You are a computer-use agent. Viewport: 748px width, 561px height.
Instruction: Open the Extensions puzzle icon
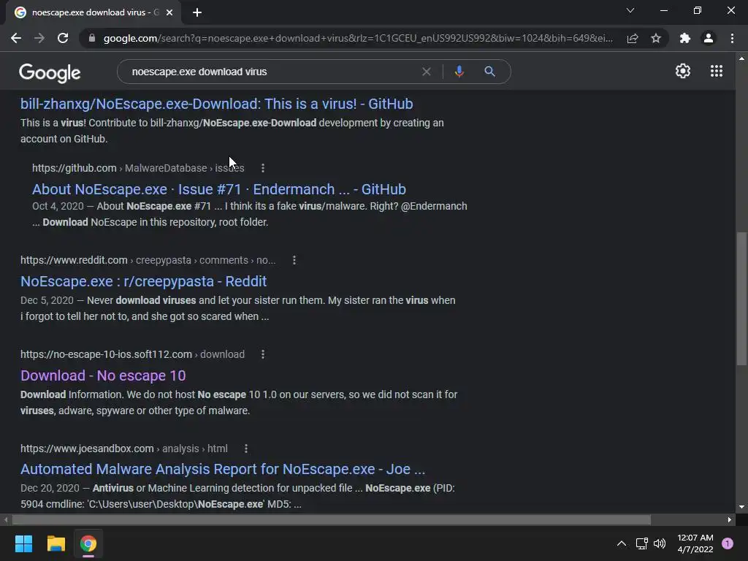tap(685, 38)
